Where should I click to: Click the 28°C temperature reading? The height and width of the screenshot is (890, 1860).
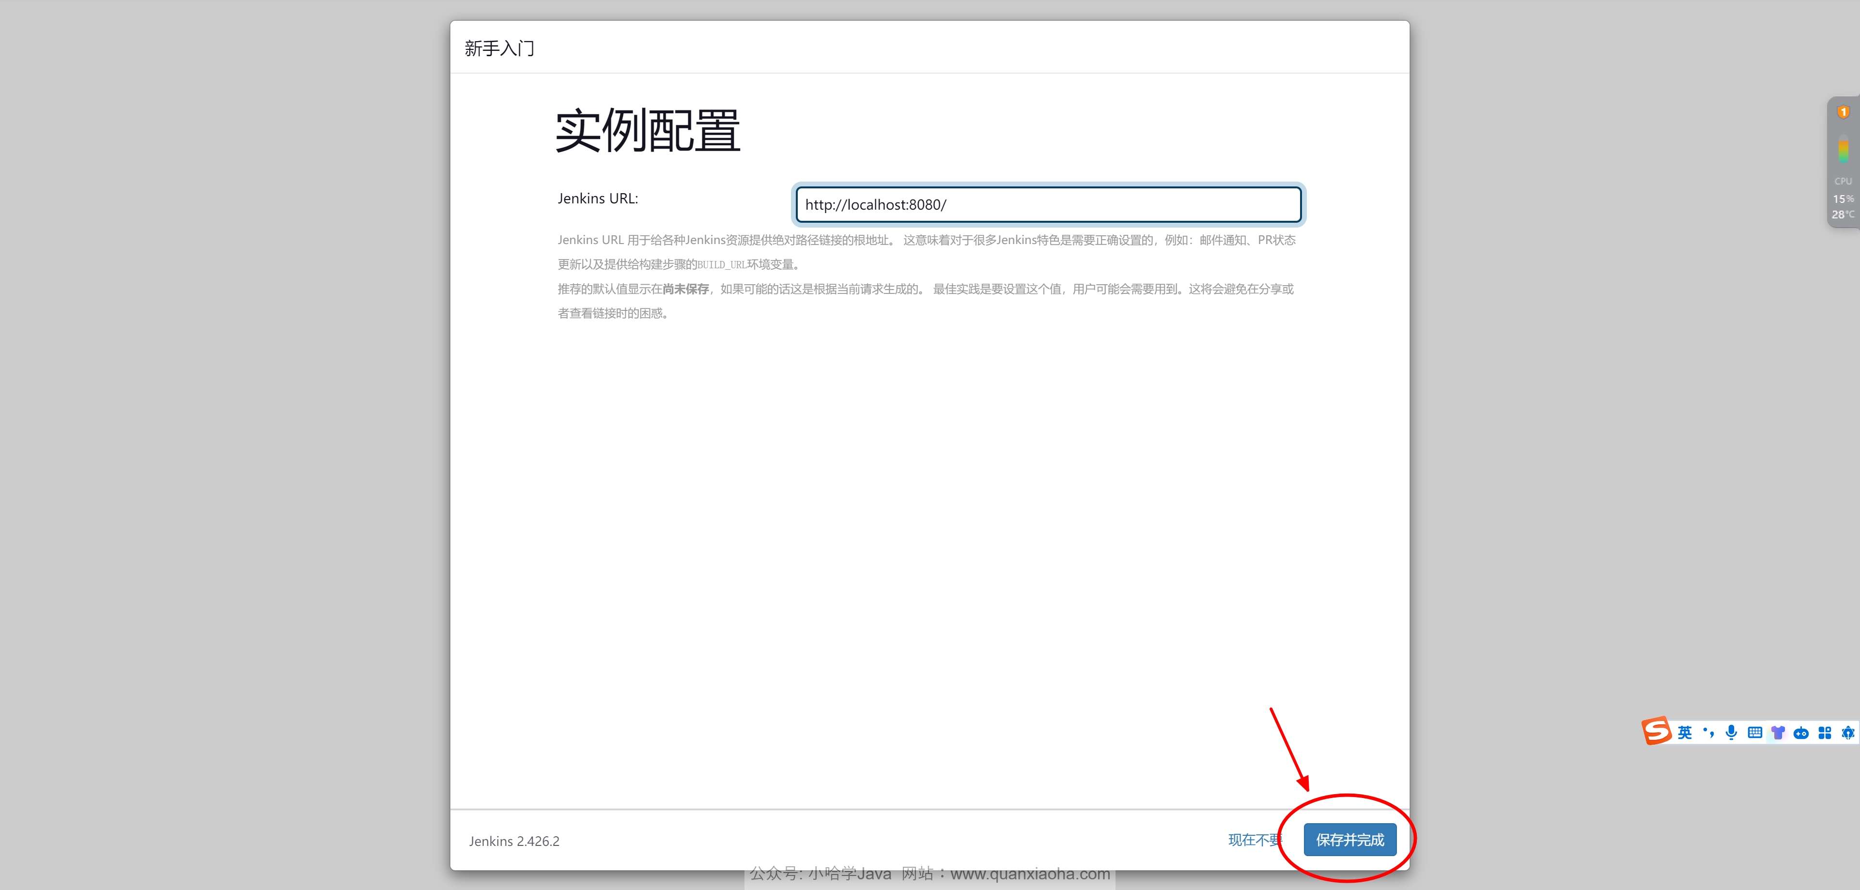coord(1844,215)
